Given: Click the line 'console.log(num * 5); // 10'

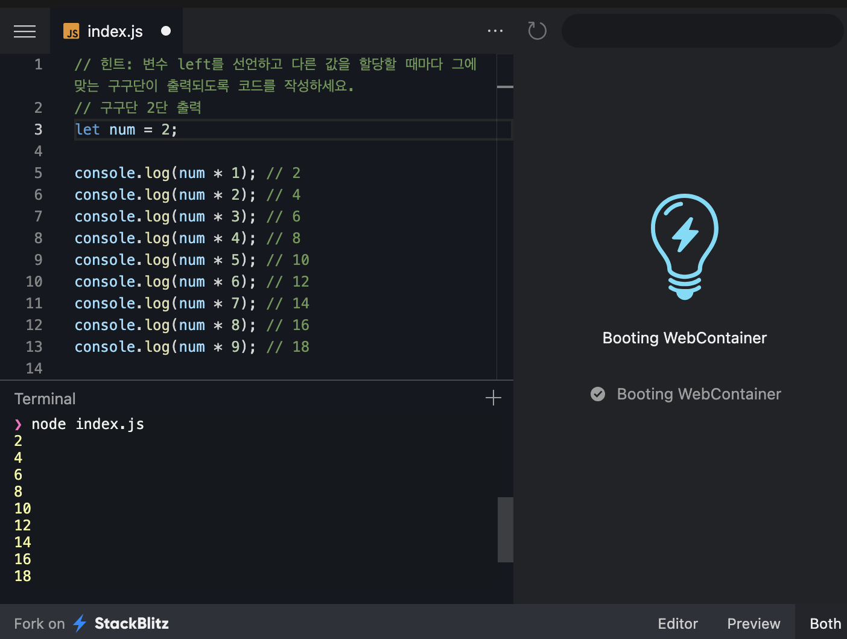Looking at the screenshot, I should pyautogui.click(x=192, y=260).
